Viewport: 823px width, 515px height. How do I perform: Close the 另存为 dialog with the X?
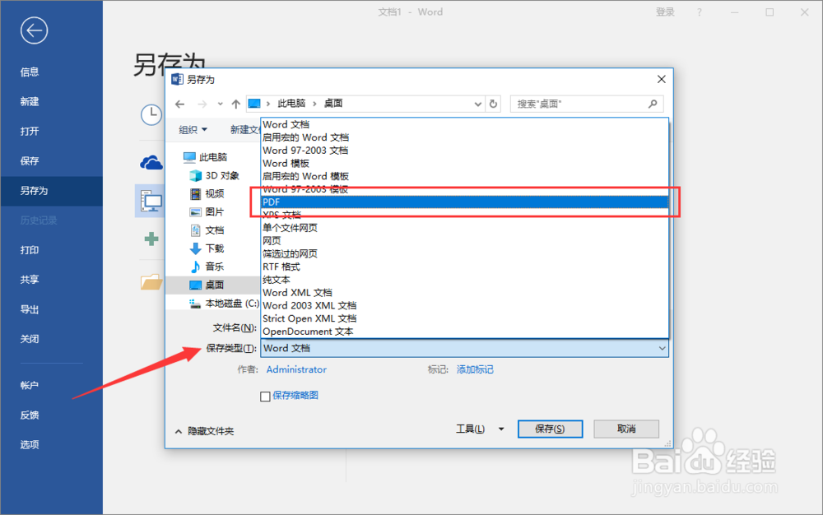click(662, 79)
